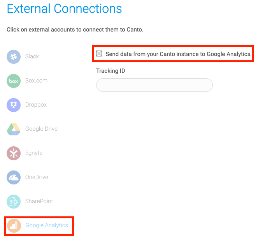Select the Dropbox text label
Image resolution: width=256 pixels, height=237 pixels.
[x=36, y=105]
